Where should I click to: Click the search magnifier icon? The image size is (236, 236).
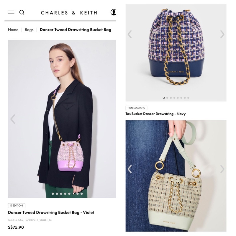pyautogui.click(x=22, y=12)
